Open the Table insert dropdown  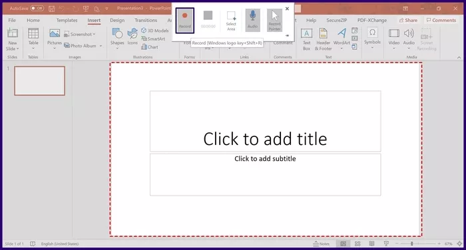coord(33,39)
